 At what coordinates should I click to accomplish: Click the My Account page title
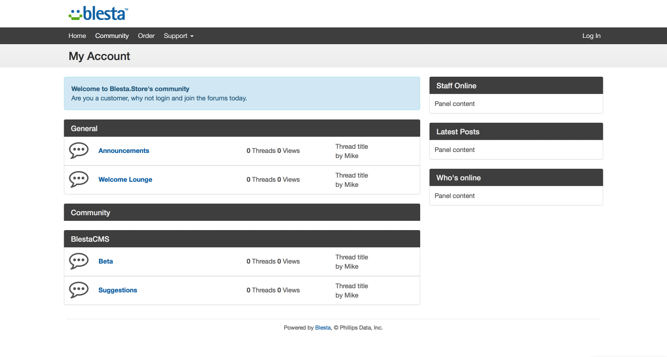coord(99,56)
